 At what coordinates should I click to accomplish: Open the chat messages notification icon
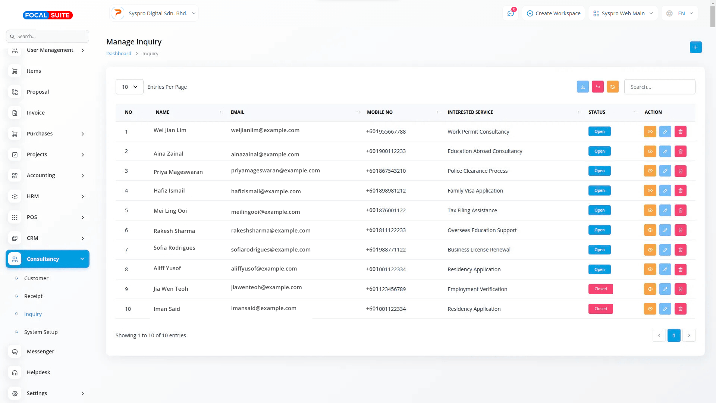(511, 13)
